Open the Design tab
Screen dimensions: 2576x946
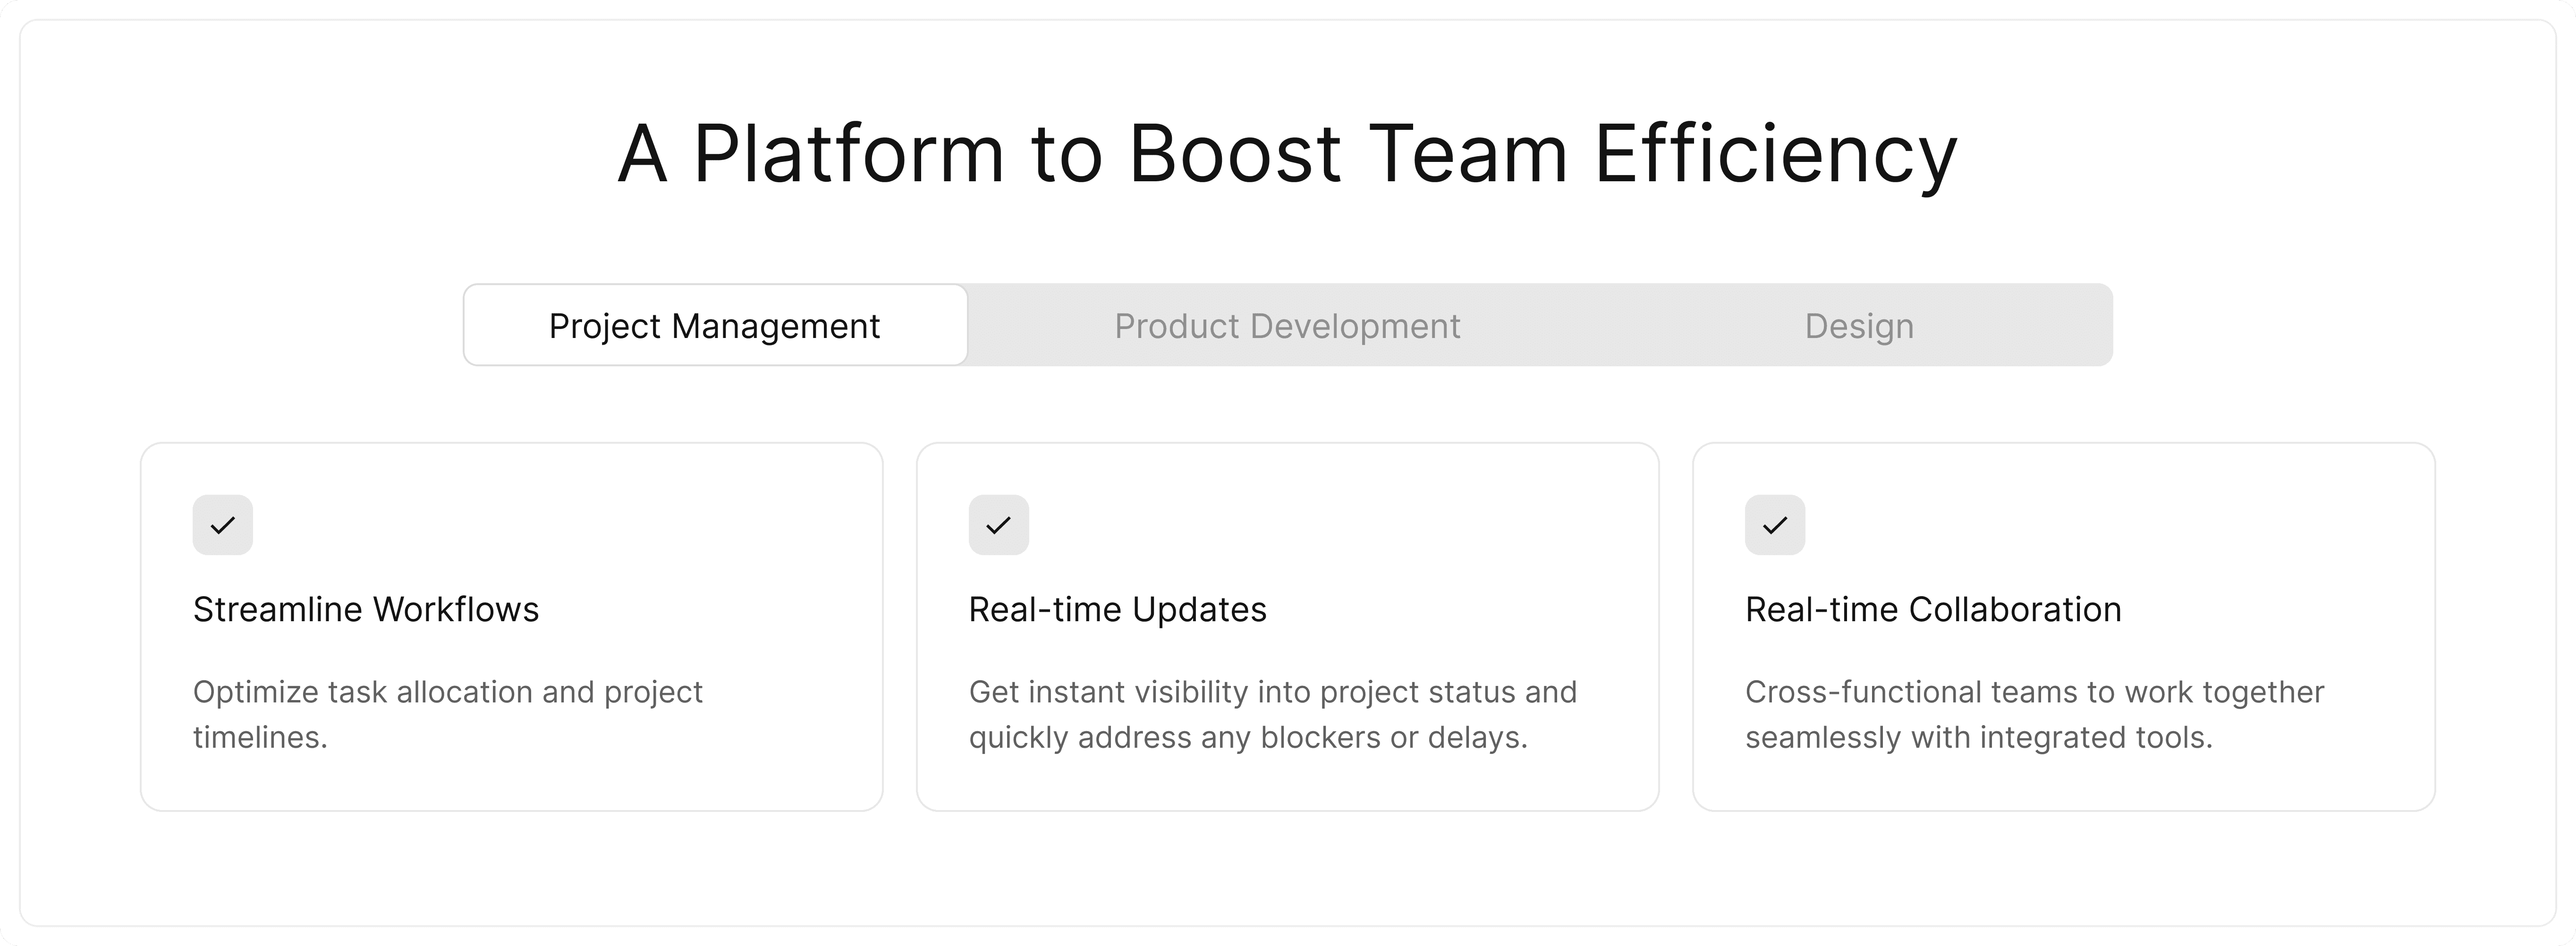(x=1859, y=326)
